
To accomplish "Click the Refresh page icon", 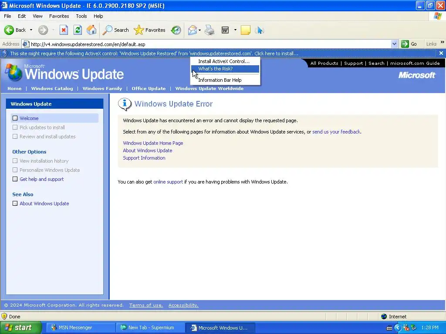I will pyautogui.click(x=78, y=30).
